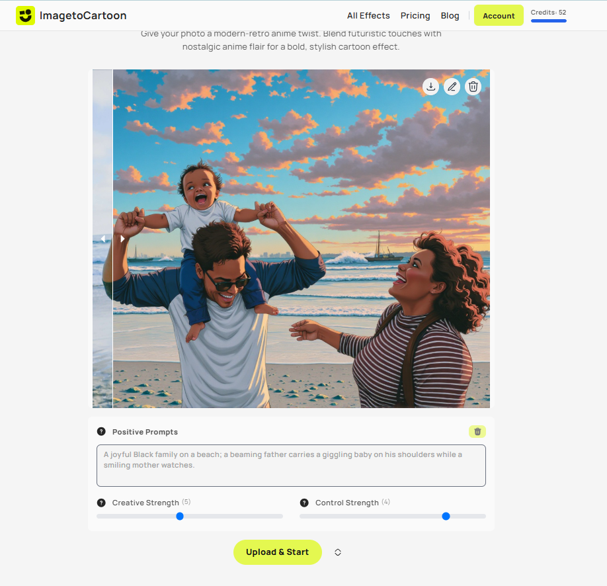Screen dimensions: 607x586
Task: Click the left arrow of comparison handle
Action: click(x=103, y=239)
